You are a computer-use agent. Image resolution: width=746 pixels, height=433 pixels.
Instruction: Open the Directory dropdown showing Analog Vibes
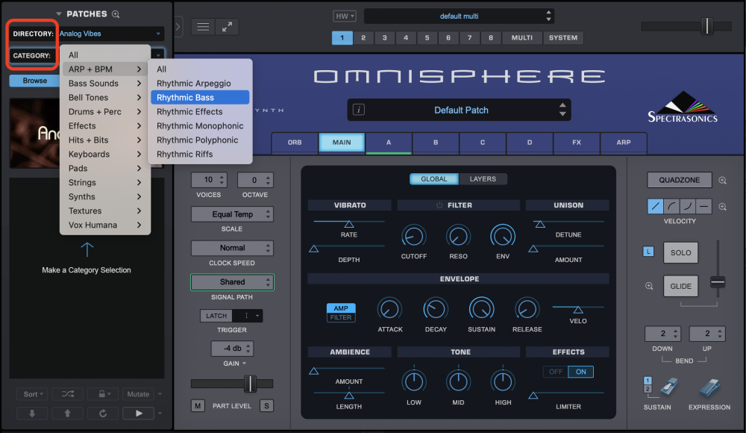tap(110, 34)
